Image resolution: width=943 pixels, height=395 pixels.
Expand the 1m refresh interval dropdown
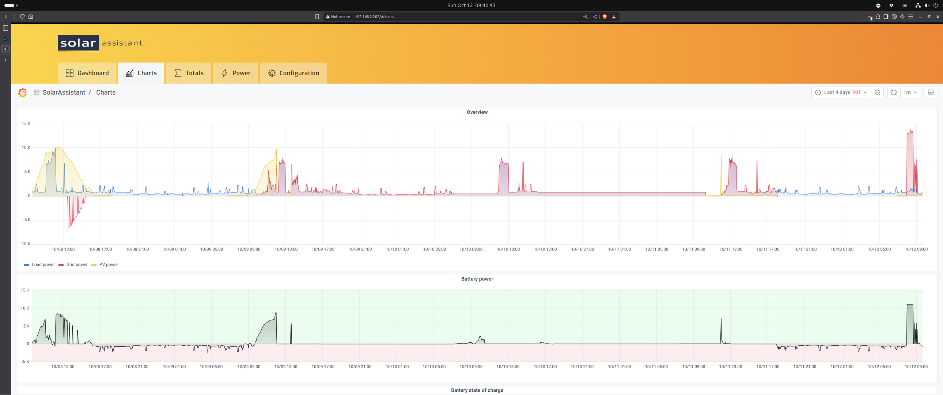[910, 92]
